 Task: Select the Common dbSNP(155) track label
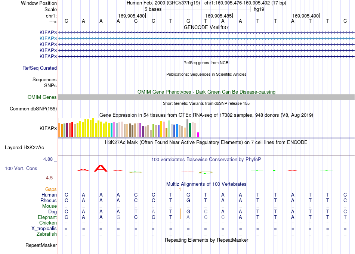33,109
